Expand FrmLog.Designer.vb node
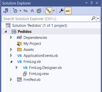This screenshot has height=92, width=102. (x=17, y=68)
